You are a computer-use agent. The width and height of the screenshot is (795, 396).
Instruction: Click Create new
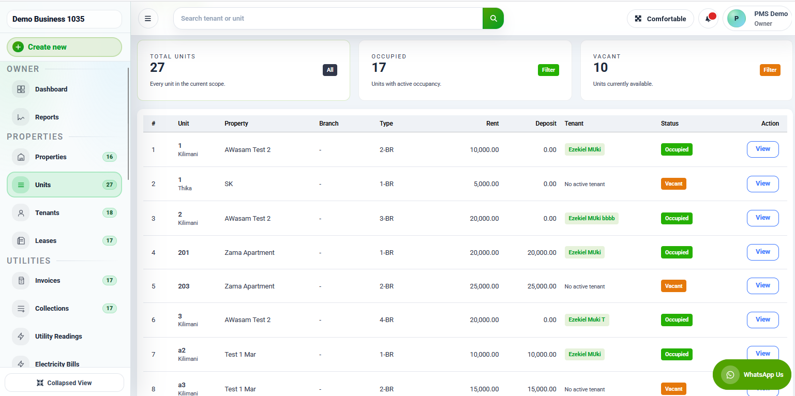pyautogui.click(x=64, y=47)
